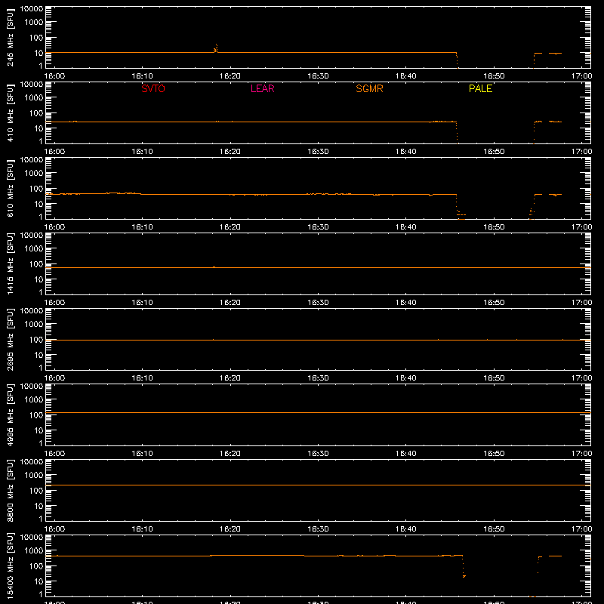The height and width of the screenshot is (604, 604).
Task: Select the 610 MHz [SFU] axis title
Action: pos(11,189)
